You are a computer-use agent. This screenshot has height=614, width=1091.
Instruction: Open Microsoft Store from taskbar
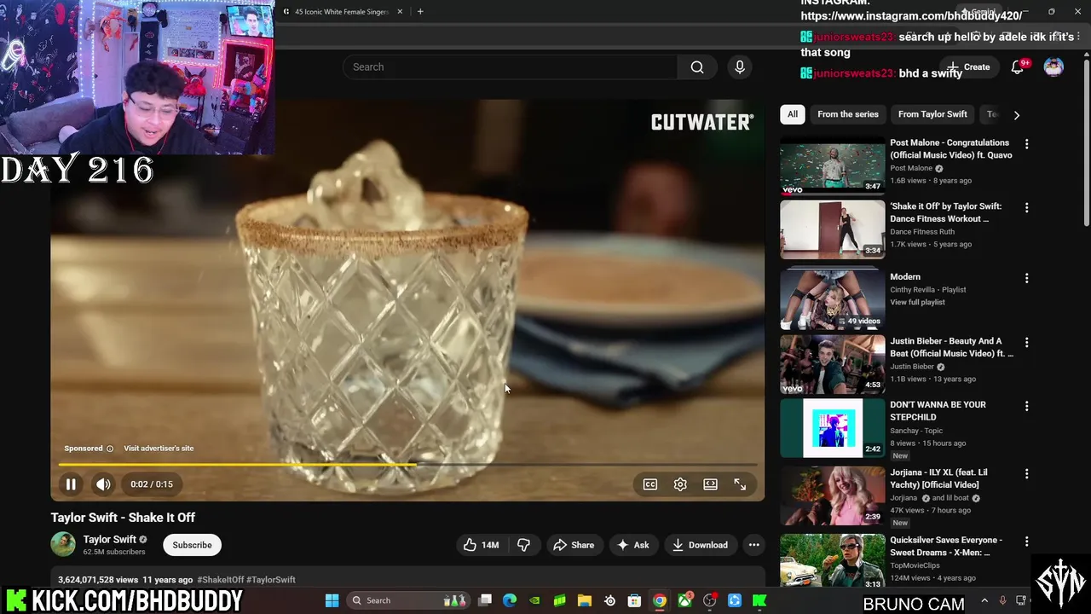pos(634,601)
